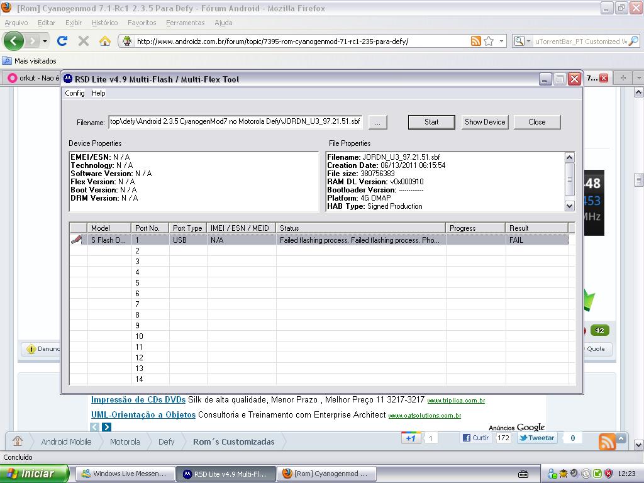Click the Tweetar button
The image size is (644, 483).
click(x=536, y=438)
